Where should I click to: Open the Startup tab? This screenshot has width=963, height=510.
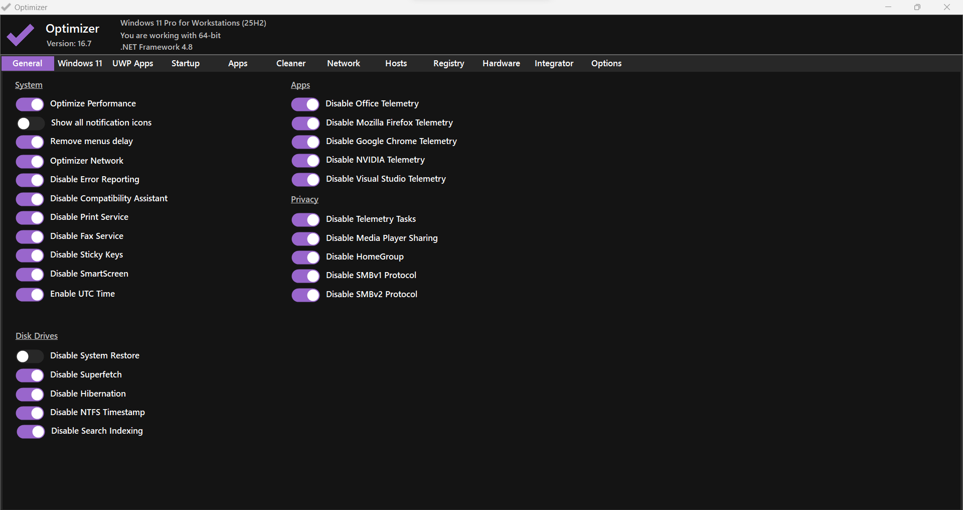[186, 63]
